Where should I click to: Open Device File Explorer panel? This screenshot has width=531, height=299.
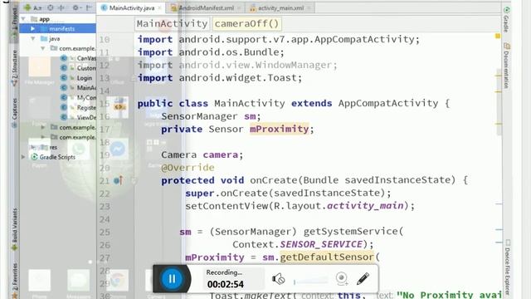pyautogui.click(x=507, y=267)
